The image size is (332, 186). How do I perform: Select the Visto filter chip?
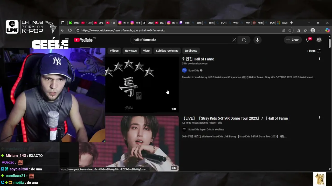146,51
